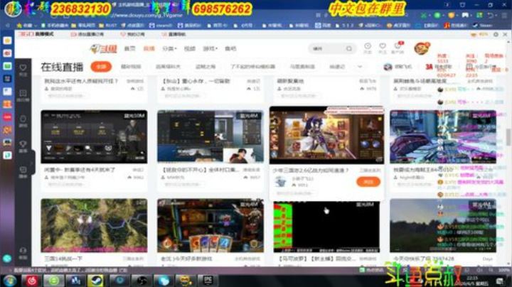Screen dimensions: 512x287
Task: Open 直播导航 on the live mode bar
Action: click(x=174, y=34)
